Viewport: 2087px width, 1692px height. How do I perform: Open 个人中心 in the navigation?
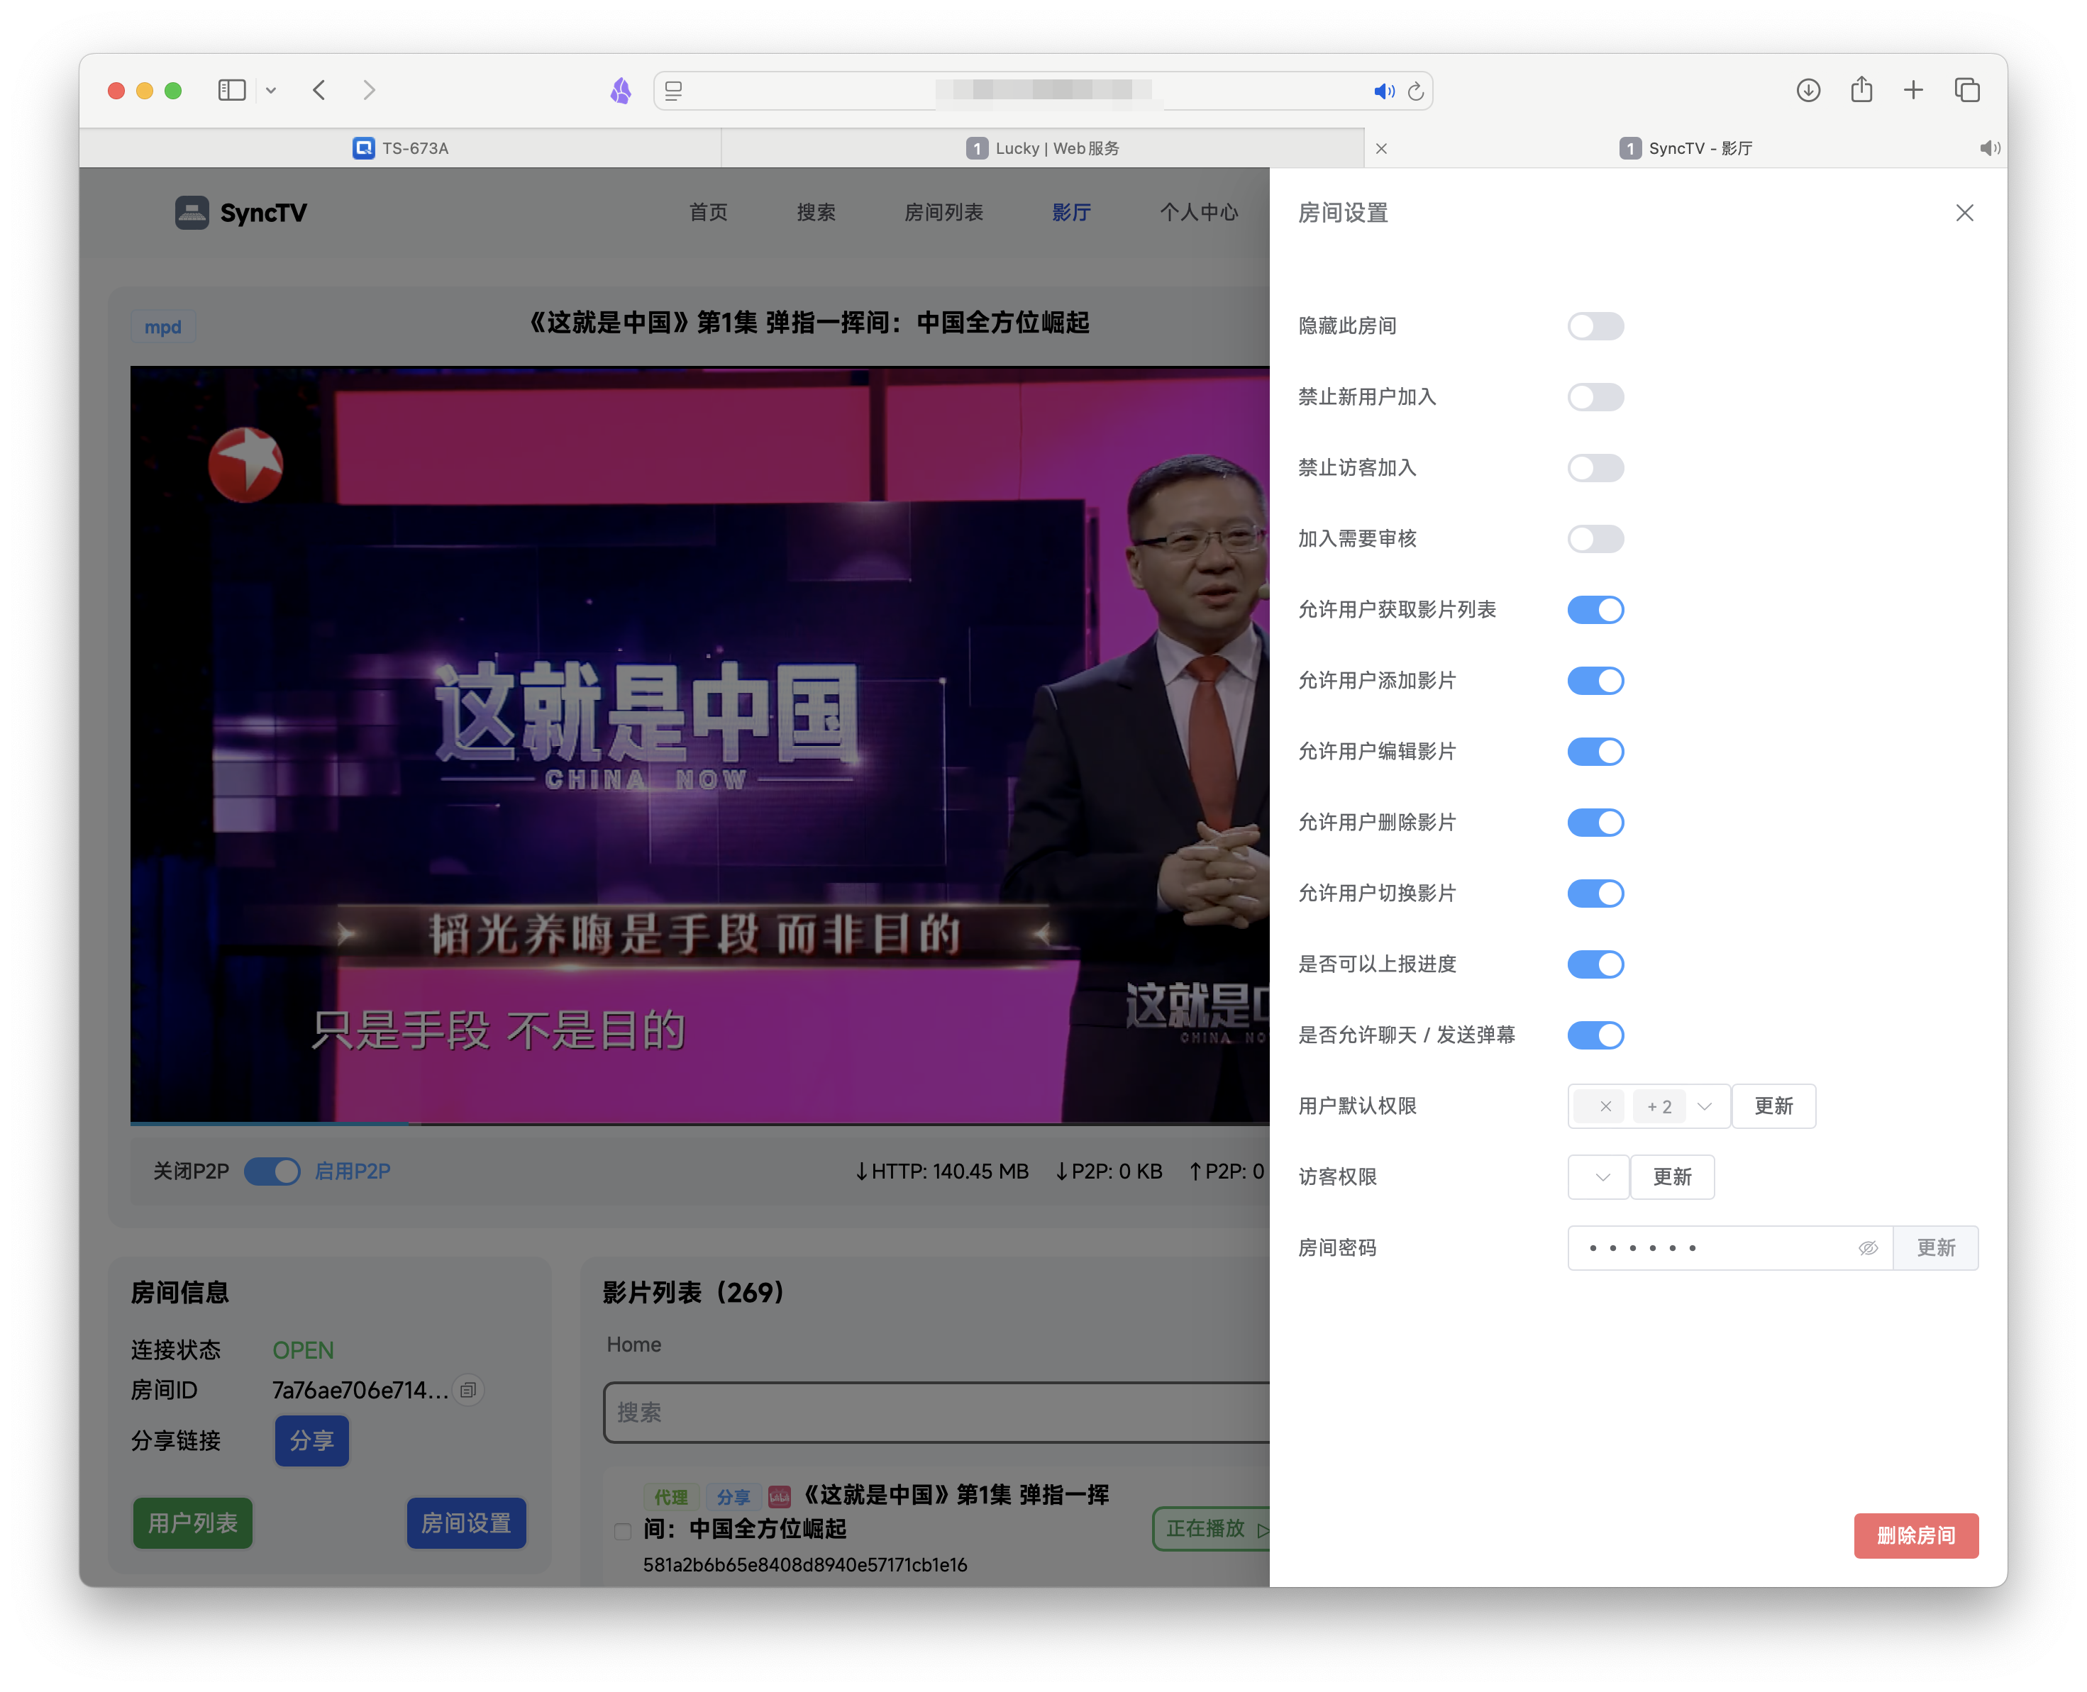click(1198, 213)
